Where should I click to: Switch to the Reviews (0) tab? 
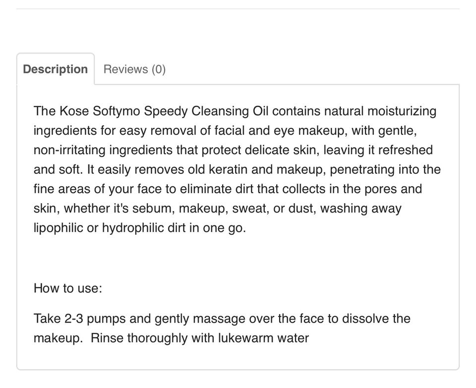[134, 69]
